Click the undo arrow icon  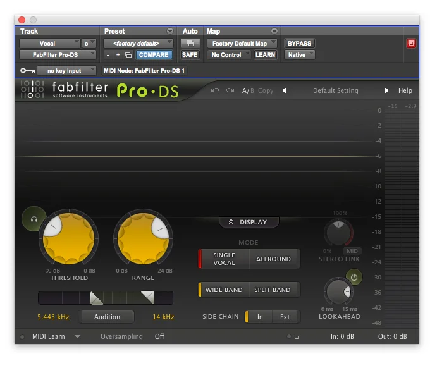[x=214, y=90]
